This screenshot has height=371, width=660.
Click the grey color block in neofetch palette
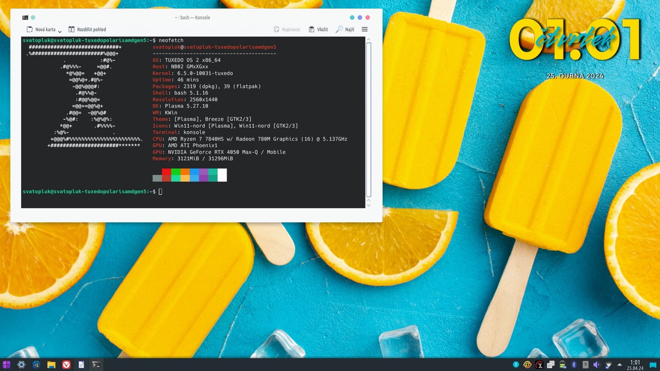[157, 178]
